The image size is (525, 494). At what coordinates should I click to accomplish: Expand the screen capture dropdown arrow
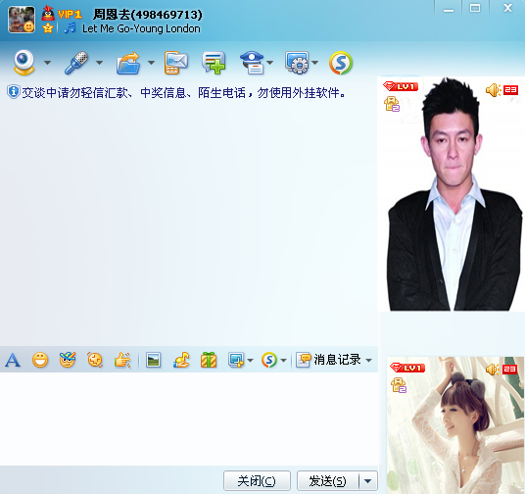(x=250, y=361)
